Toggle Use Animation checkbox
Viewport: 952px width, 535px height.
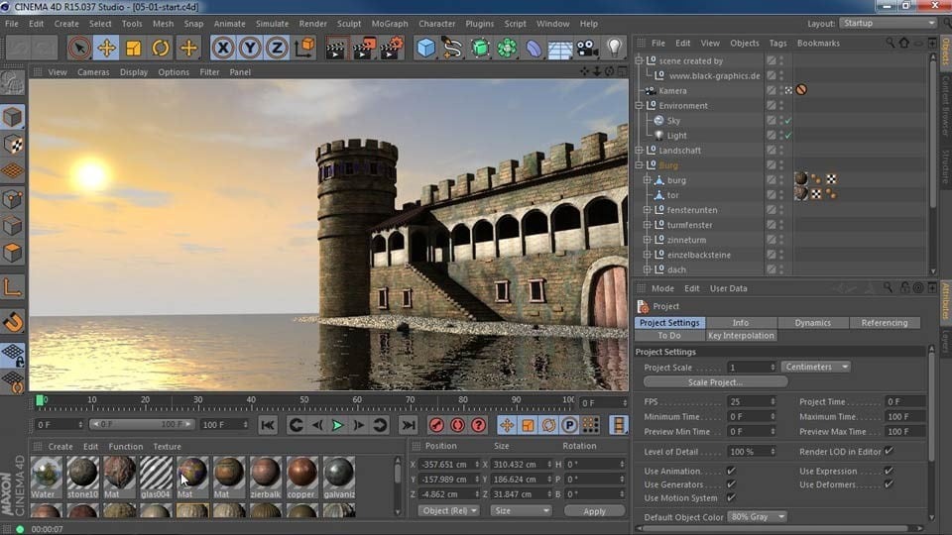tap(731, 471)
